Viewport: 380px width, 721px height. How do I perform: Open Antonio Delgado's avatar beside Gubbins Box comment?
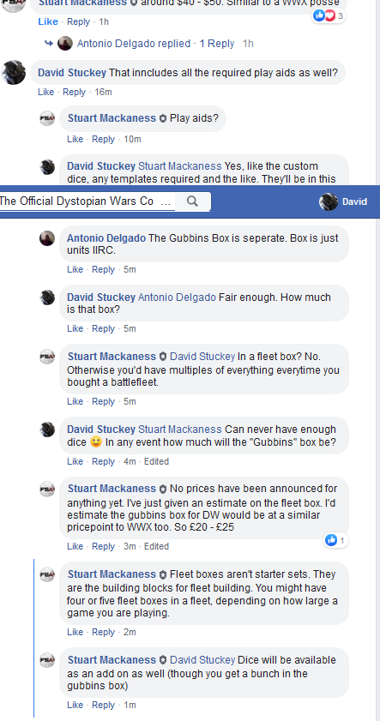47,238
